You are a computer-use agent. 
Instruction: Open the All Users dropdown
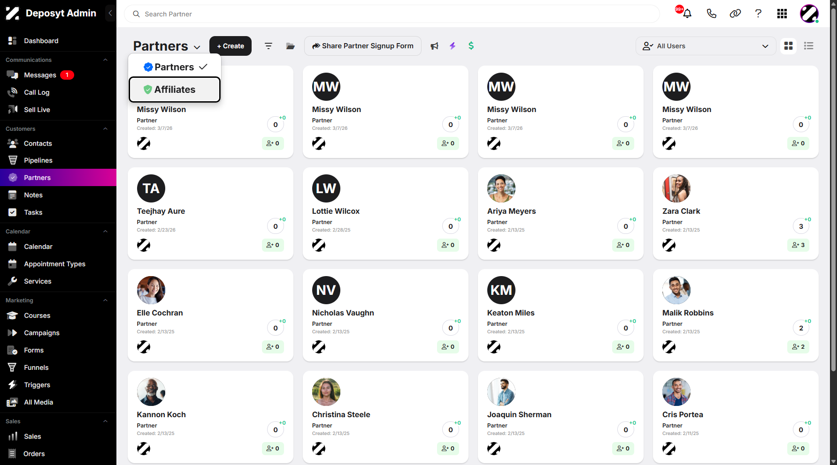click(x=706, y=46)
